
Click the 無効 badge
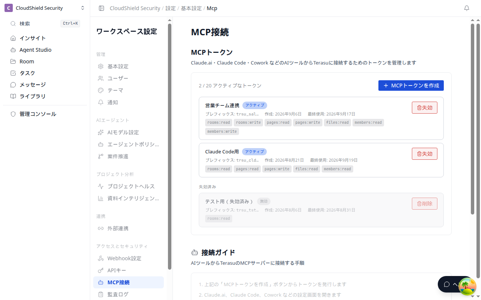[264, 201]
